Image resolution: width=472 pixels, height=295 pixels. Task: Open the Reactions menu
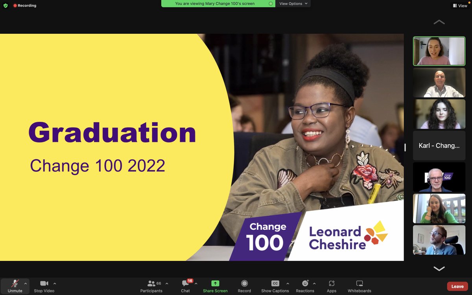click(x=305, y=286)
